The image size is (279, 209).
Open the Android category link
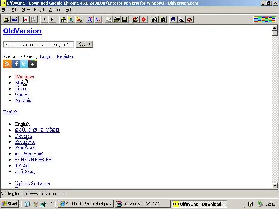(23, 100)
